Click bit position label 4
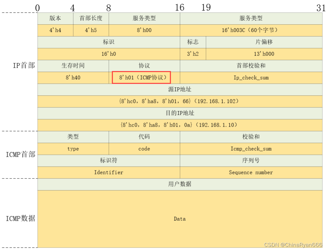Image resolution: width=327 pixels, height=251 pixels. 72,8
